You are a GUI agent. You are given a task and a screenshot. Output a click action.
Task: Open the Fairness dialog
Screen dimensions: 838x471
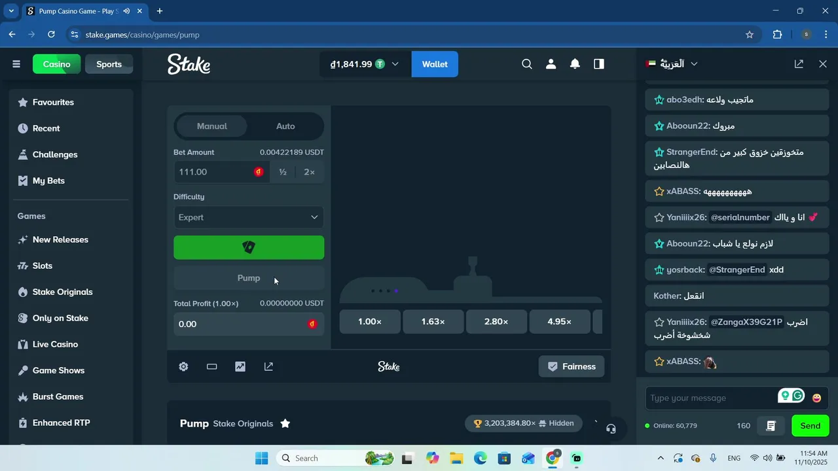[572, 366]
